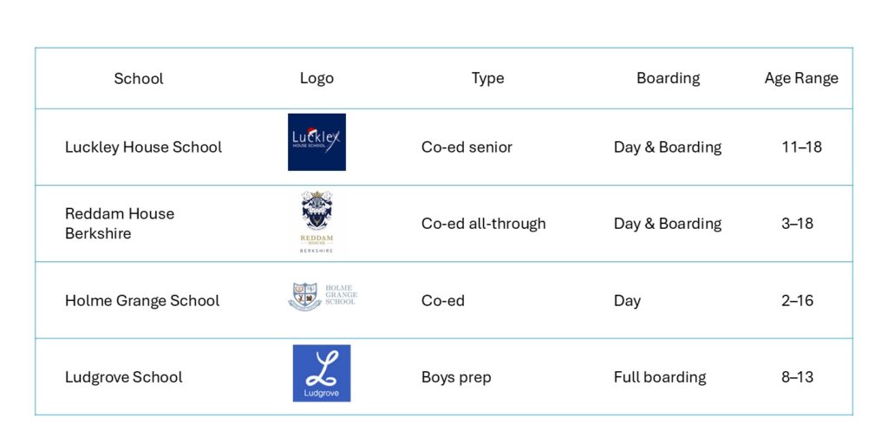Click the Reddam House Berkshire name
888x444 pixels.
(x=120, y=223)
